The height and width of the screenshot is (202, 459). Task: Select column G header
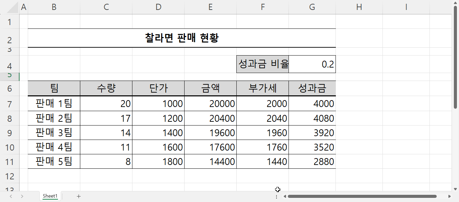312,7
